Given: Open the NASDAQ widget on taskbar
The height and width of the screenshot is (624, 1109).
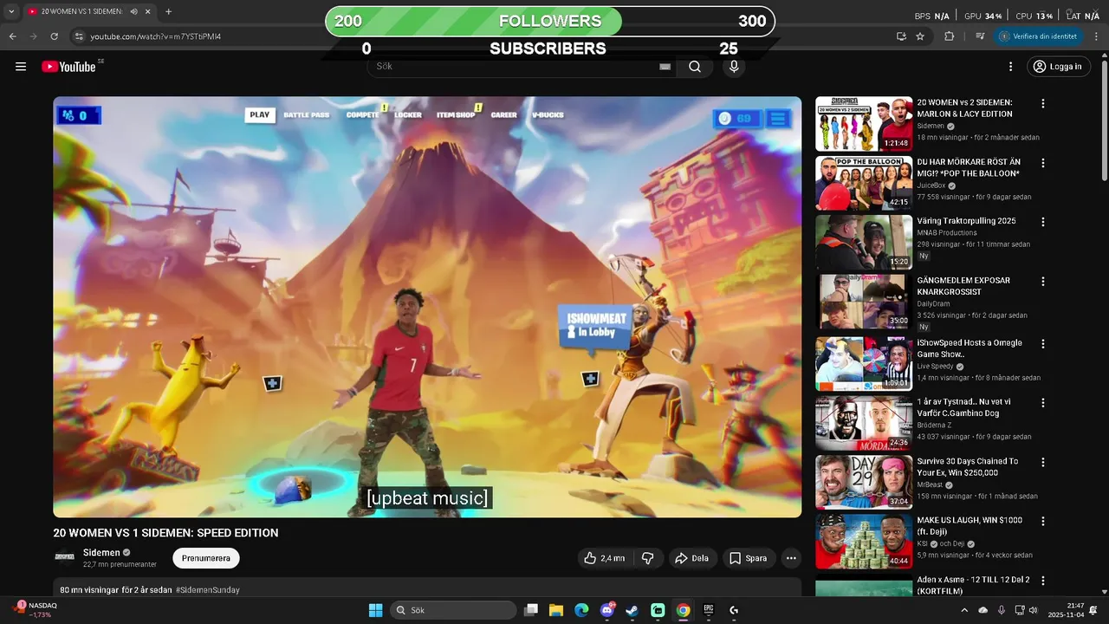Looking at the screenshot, I should tap(35, 609).
